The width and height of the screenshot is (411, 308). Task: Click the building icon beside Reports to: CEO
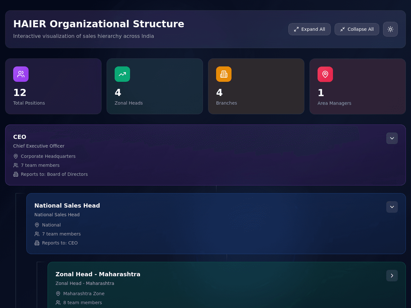(37, 243)
